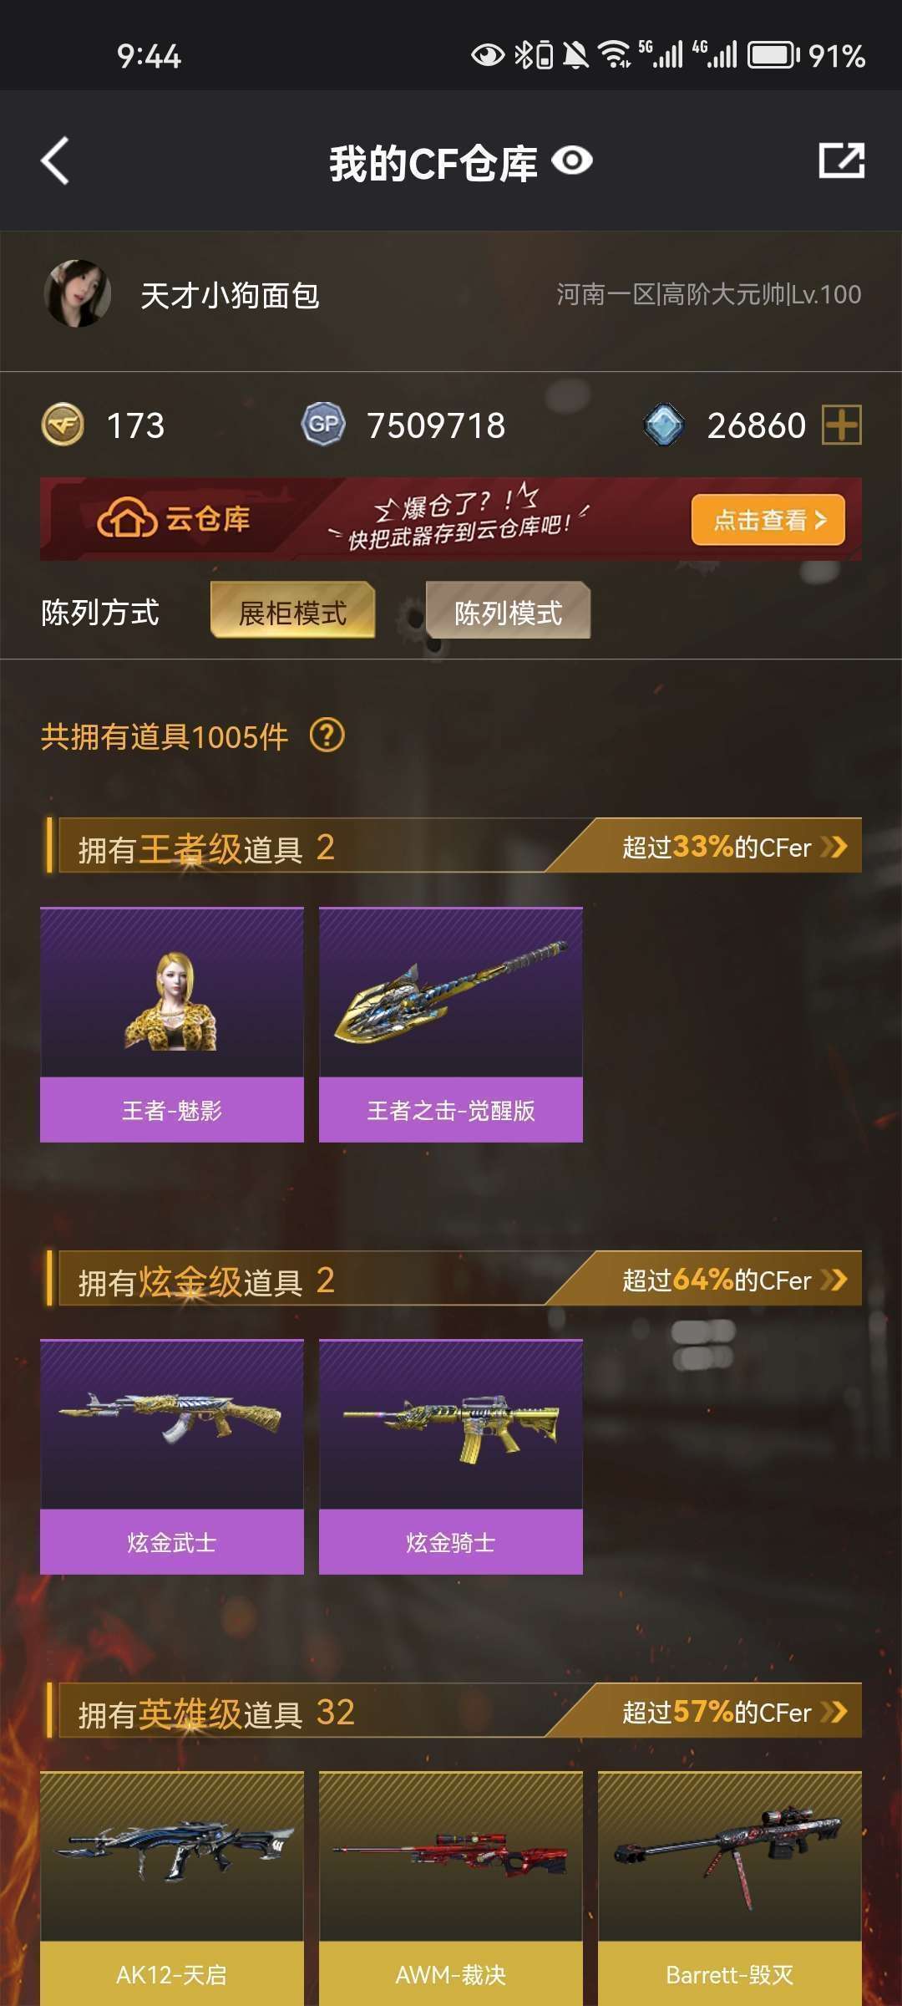Open the 王者之击-觉醒版 item
The image size is (902, 2006).
click(451, 1025)
